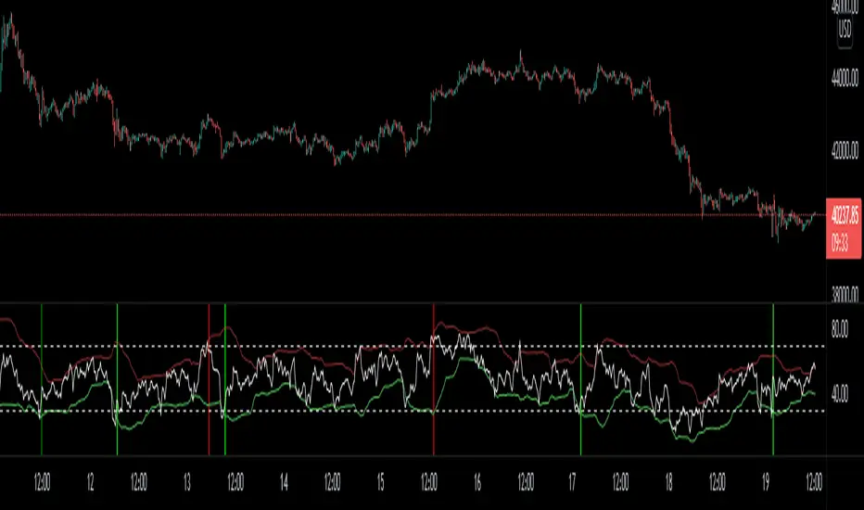The width and height of the screenshot is (864, 510).
Task: Select red signal line at 12:00 on the 15th
Action: pos(434,379)
